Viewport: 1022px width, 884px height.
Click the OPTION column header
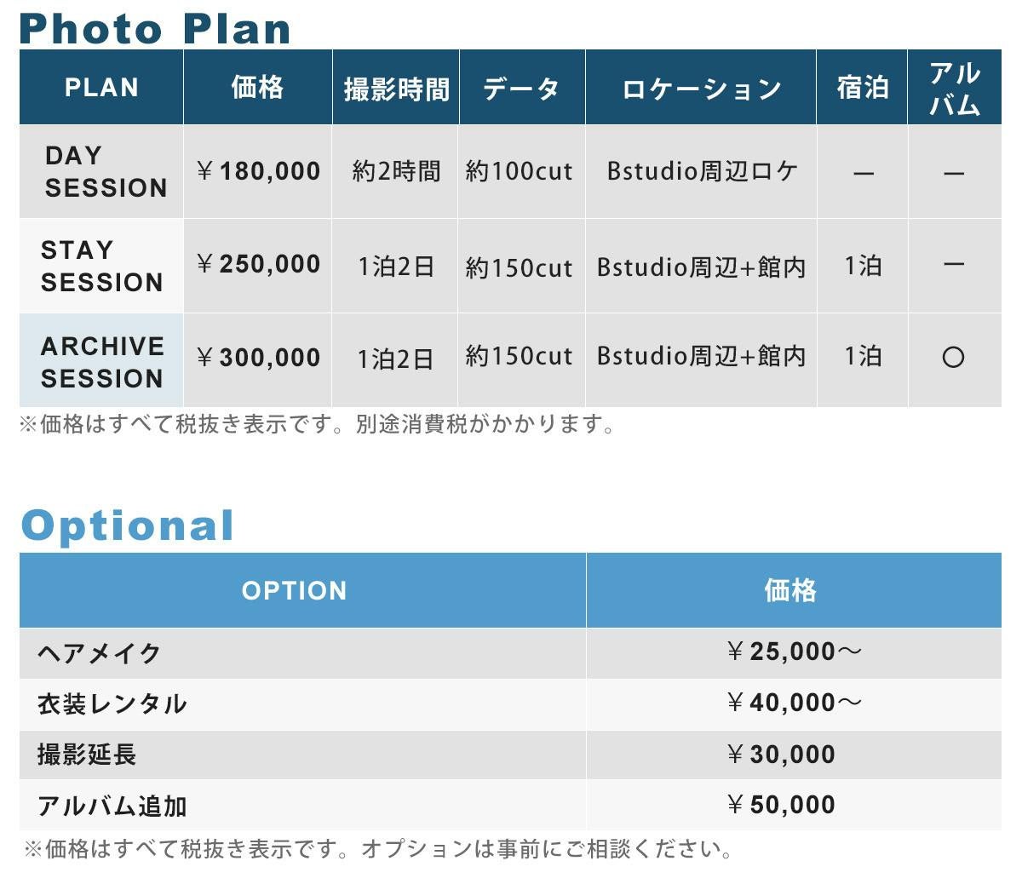tap(295, 590)
